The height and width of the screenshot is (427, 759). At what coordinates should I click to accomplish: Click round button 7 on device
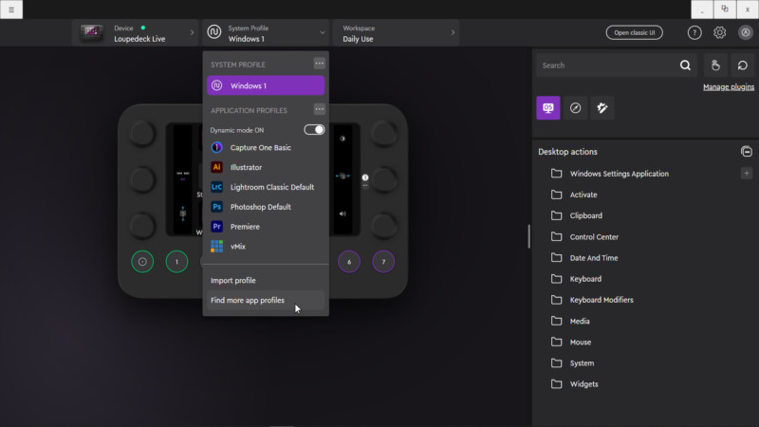(x=383, y=262)
